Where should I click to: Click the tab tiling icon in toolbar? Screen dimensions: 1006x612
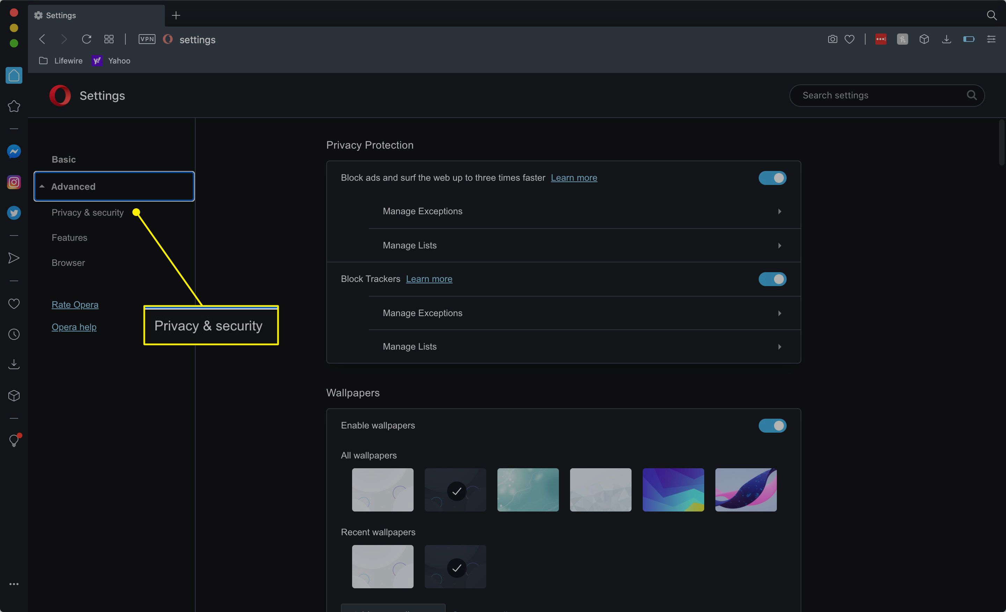click(x=109, y=39)
